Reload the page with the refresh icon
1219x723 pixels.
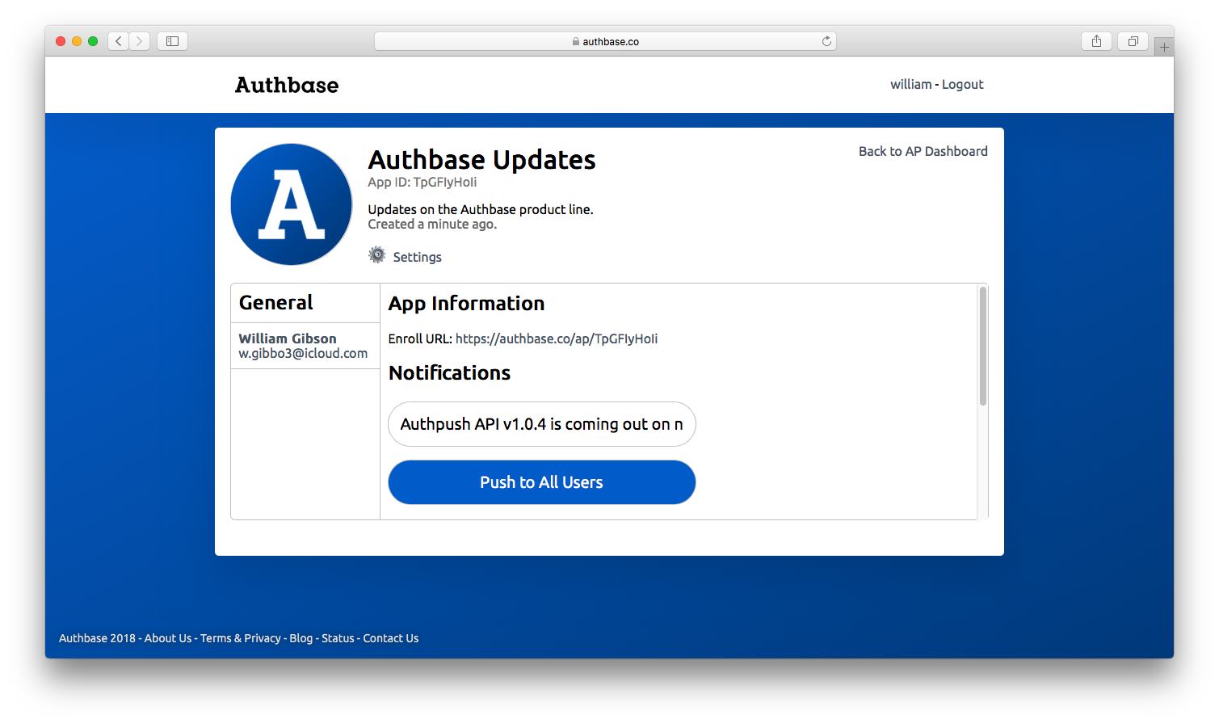(826, 40)
